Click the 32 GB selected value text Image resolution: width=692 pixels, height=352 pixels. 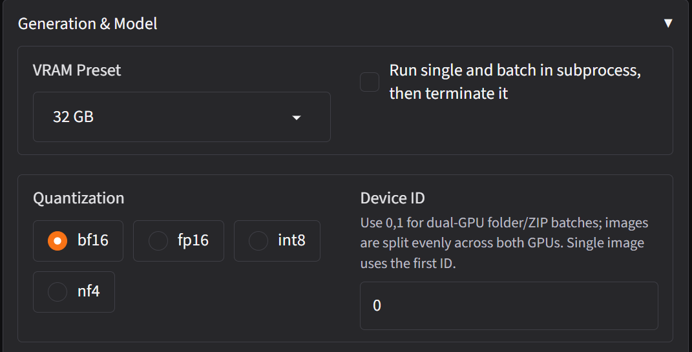tap(73, 117)
